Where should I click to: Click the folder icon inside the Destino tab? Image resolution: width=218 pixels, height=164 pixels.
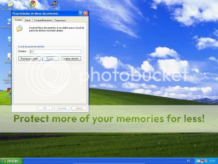point(19,28)
